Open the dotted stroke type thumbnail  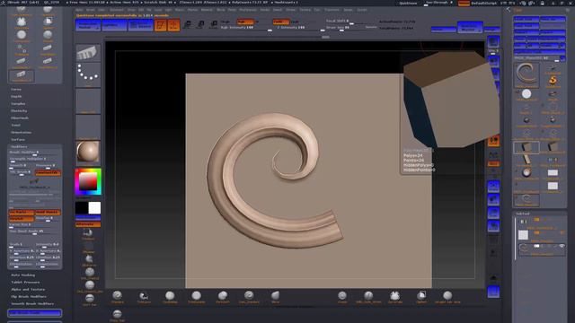point(88,74)
